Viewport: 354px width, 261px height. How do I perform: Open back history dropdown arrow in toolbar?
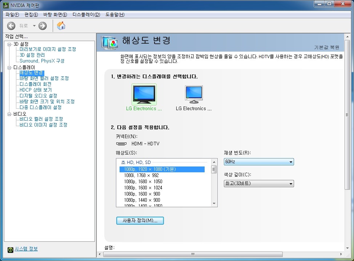point(34,26)
